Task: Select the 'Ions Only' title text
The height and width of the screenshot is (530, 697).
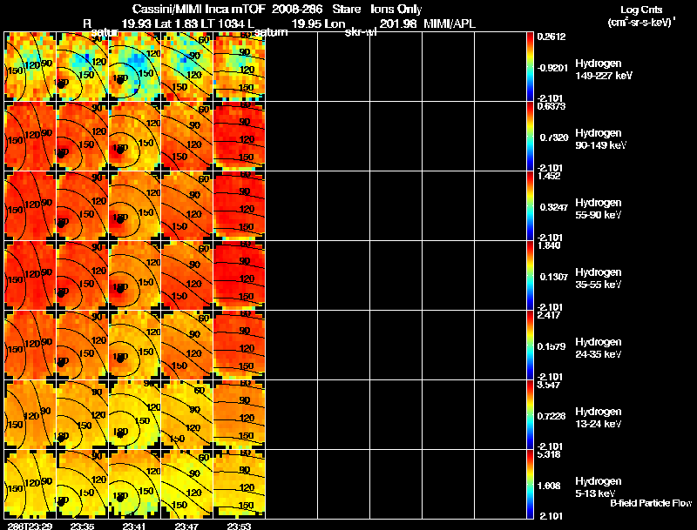Action: [x=396, y=10]
